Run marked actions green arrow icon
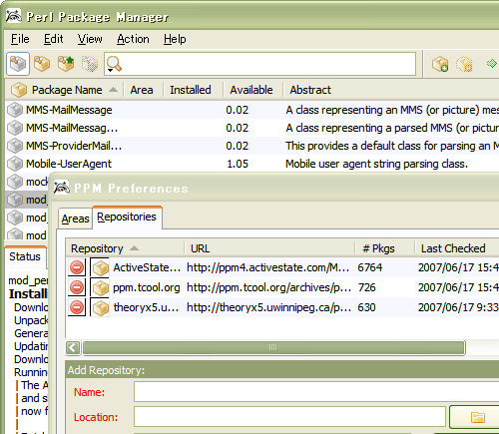 point(492,63)
